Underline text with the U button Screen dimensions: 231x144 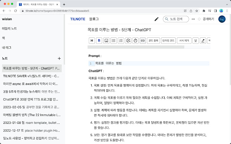click(x=196, y=41)
